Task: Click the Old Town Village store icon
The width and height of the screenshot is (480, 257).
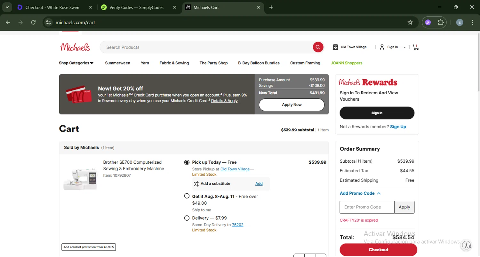Action: click(x=335, y=47)
